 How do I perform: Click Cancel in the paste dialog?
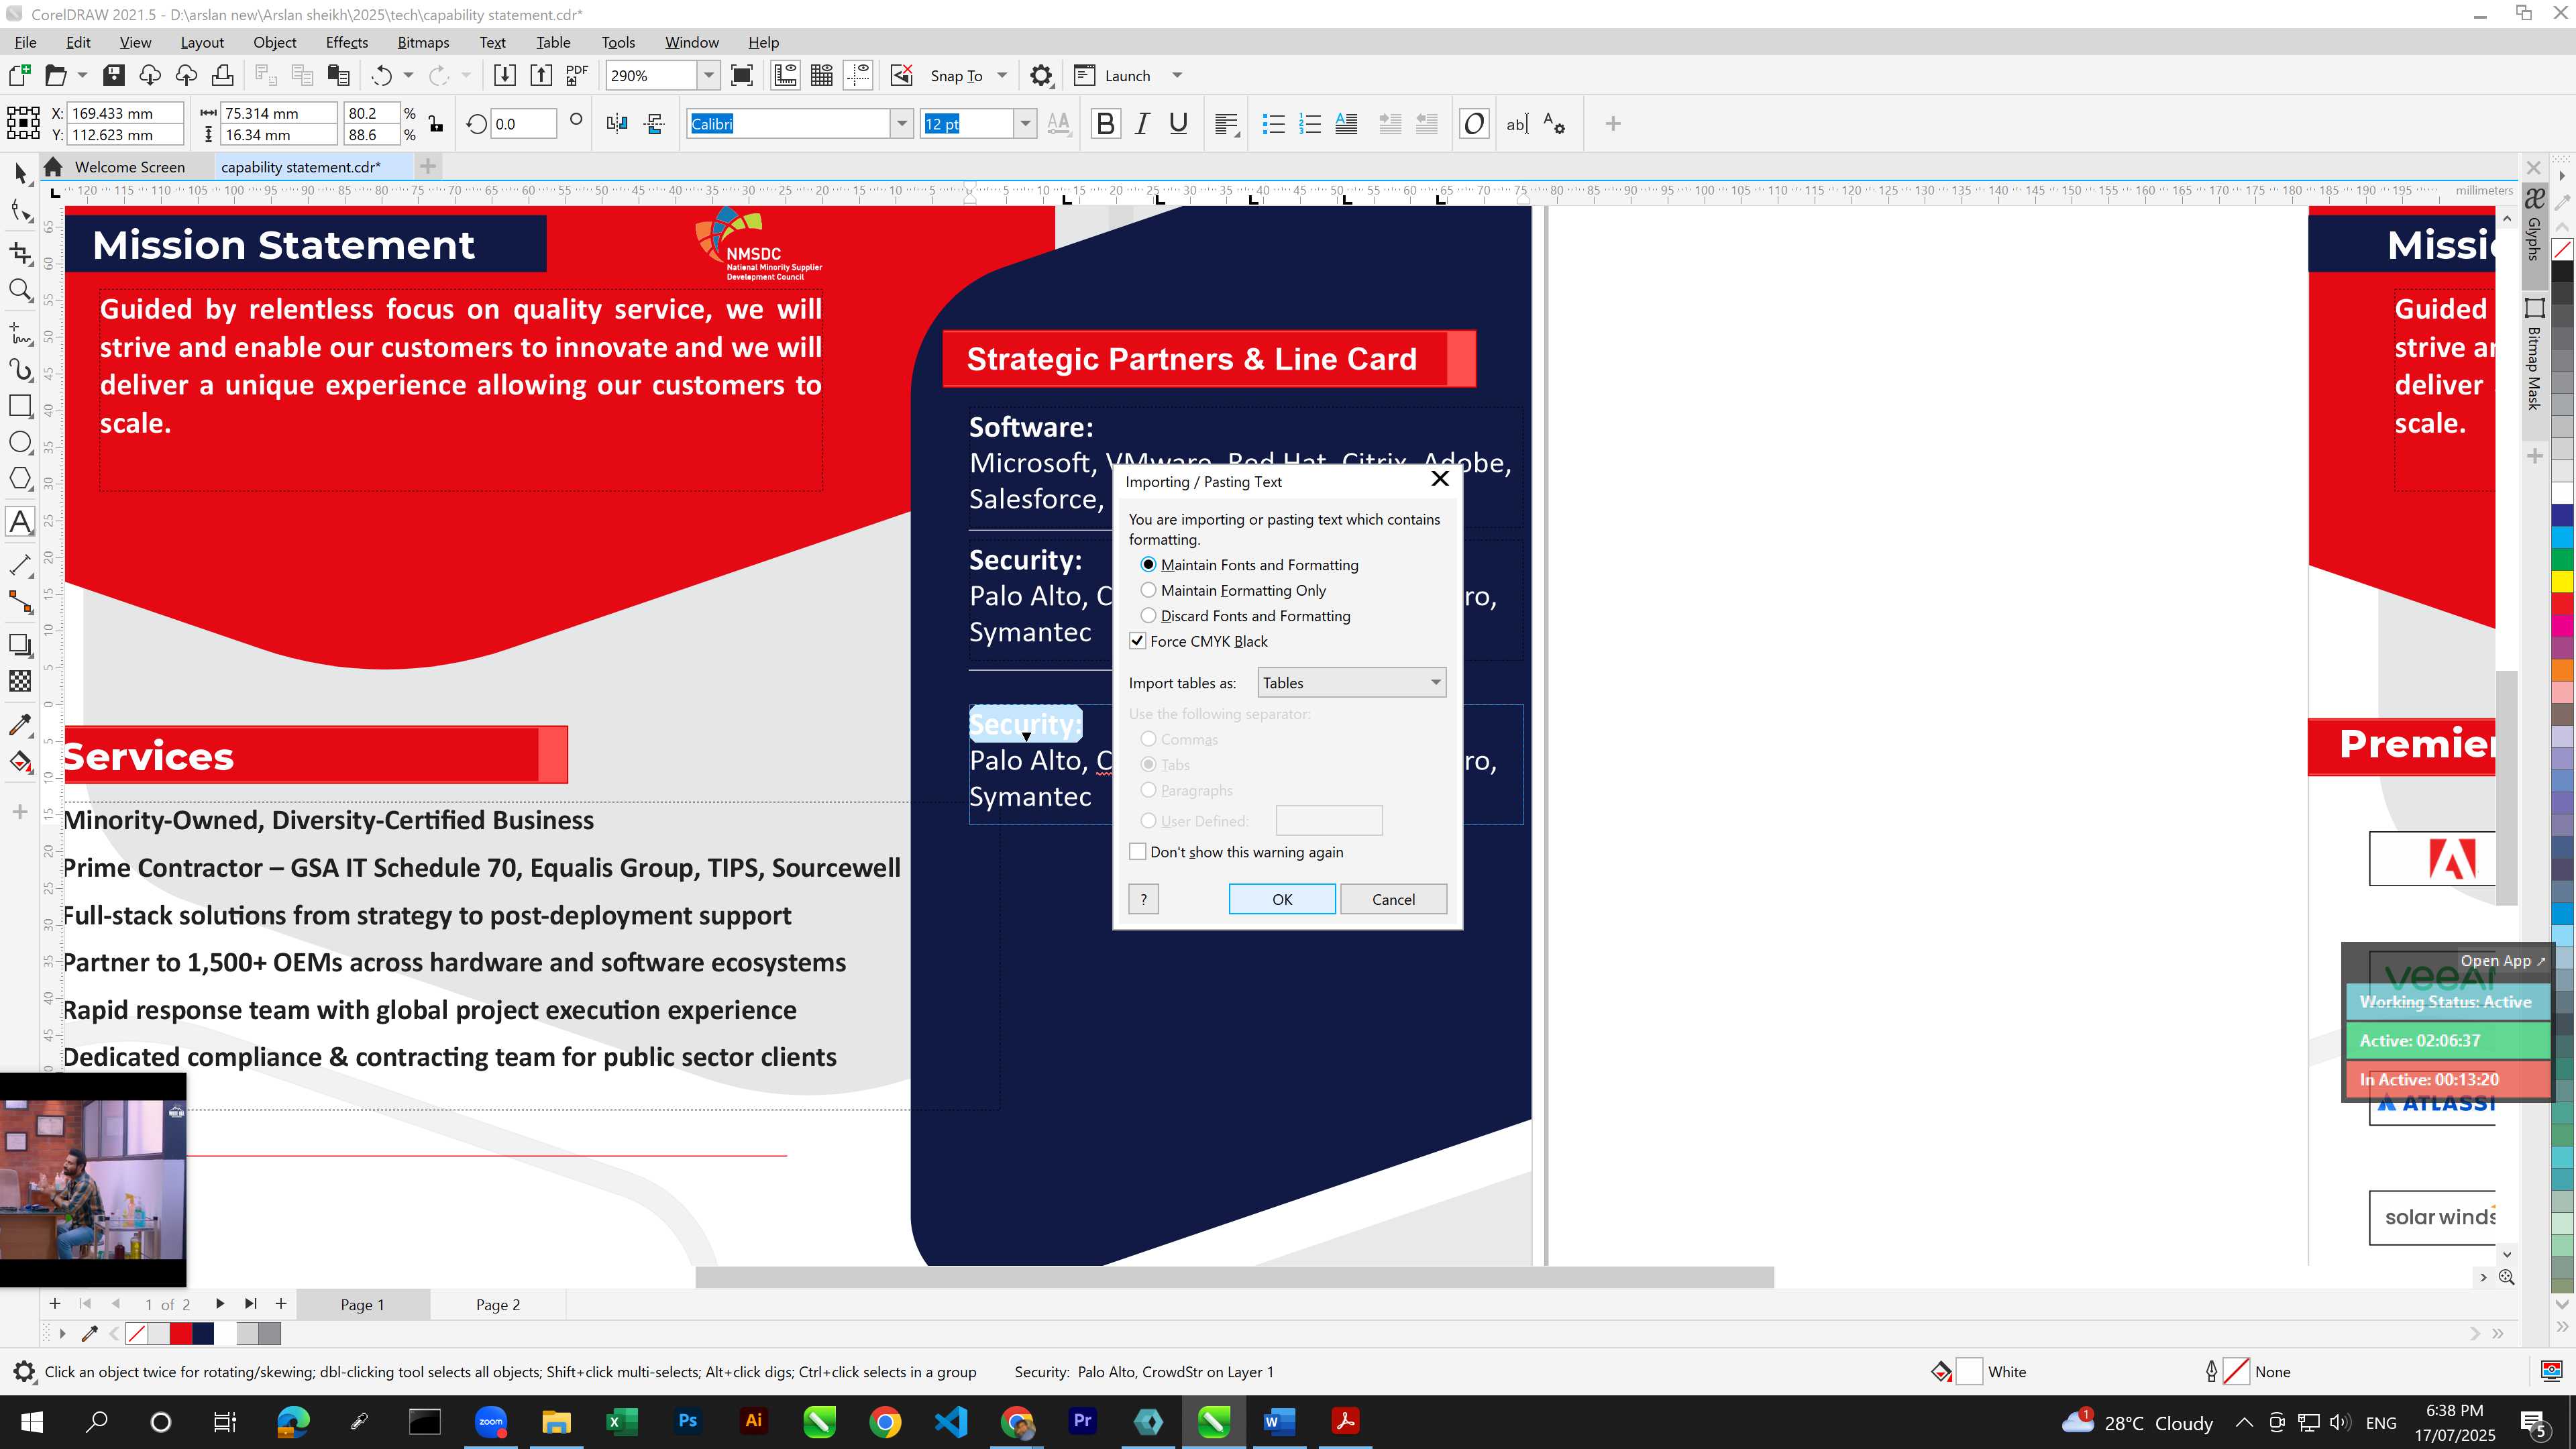(x=1393, y=899)
